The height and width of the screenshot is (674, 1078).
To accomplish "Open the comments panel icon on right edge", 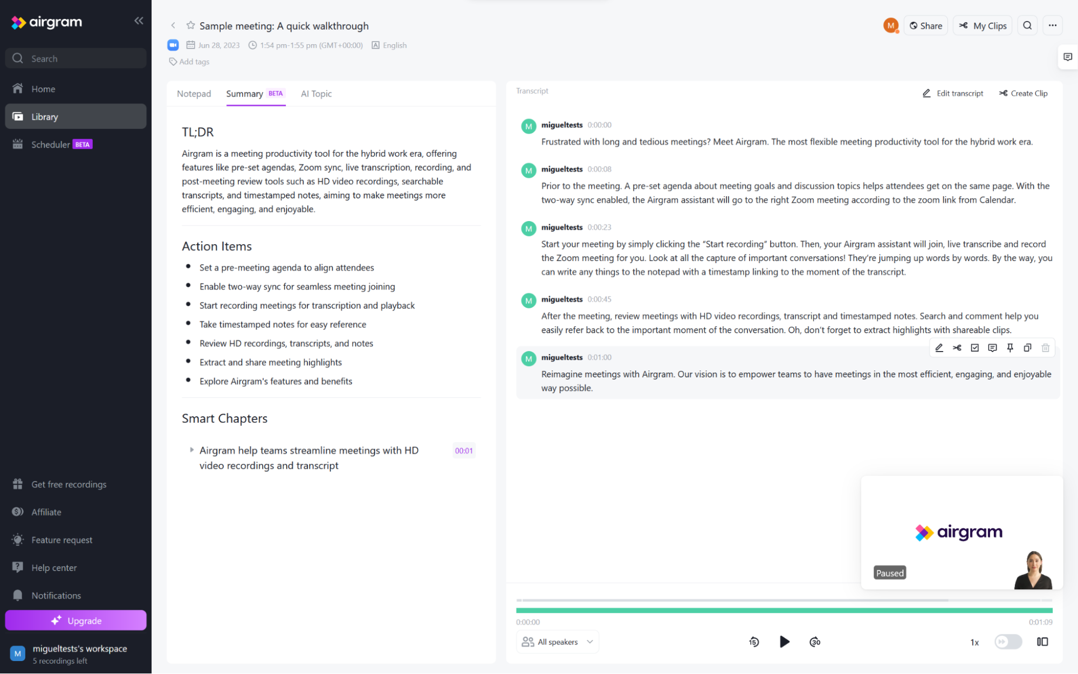I will click(x=1068, y=57).
